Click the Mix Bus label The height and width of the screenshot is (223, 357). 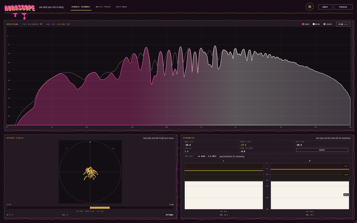pyautogui.click(x=189, y=156)
